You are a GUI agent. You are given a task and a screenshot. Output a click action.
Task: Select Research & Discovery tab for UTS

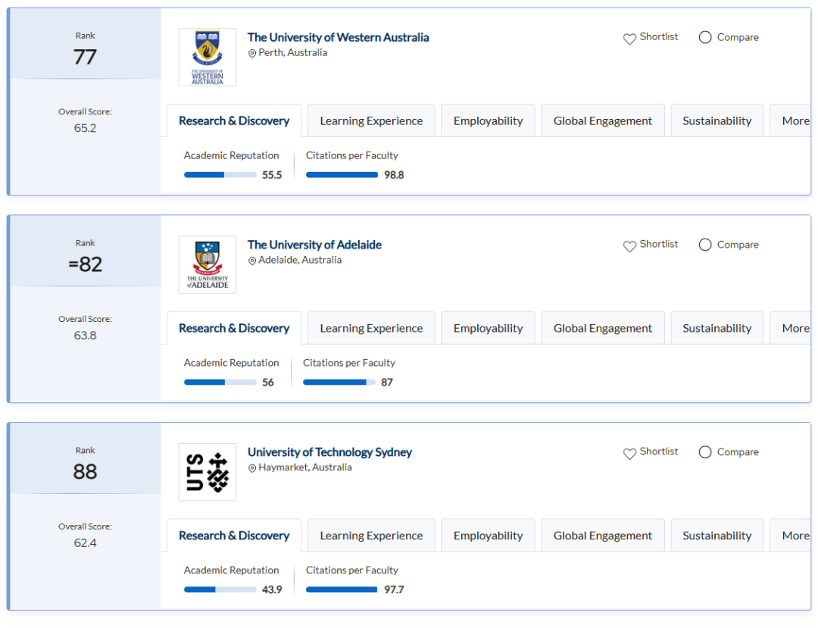pyautogui.click(x=234, y=536)
